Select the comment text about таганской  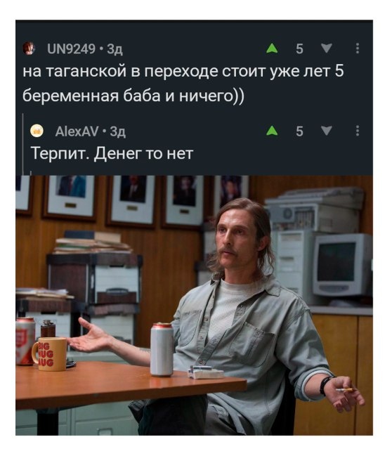point(183,84)
